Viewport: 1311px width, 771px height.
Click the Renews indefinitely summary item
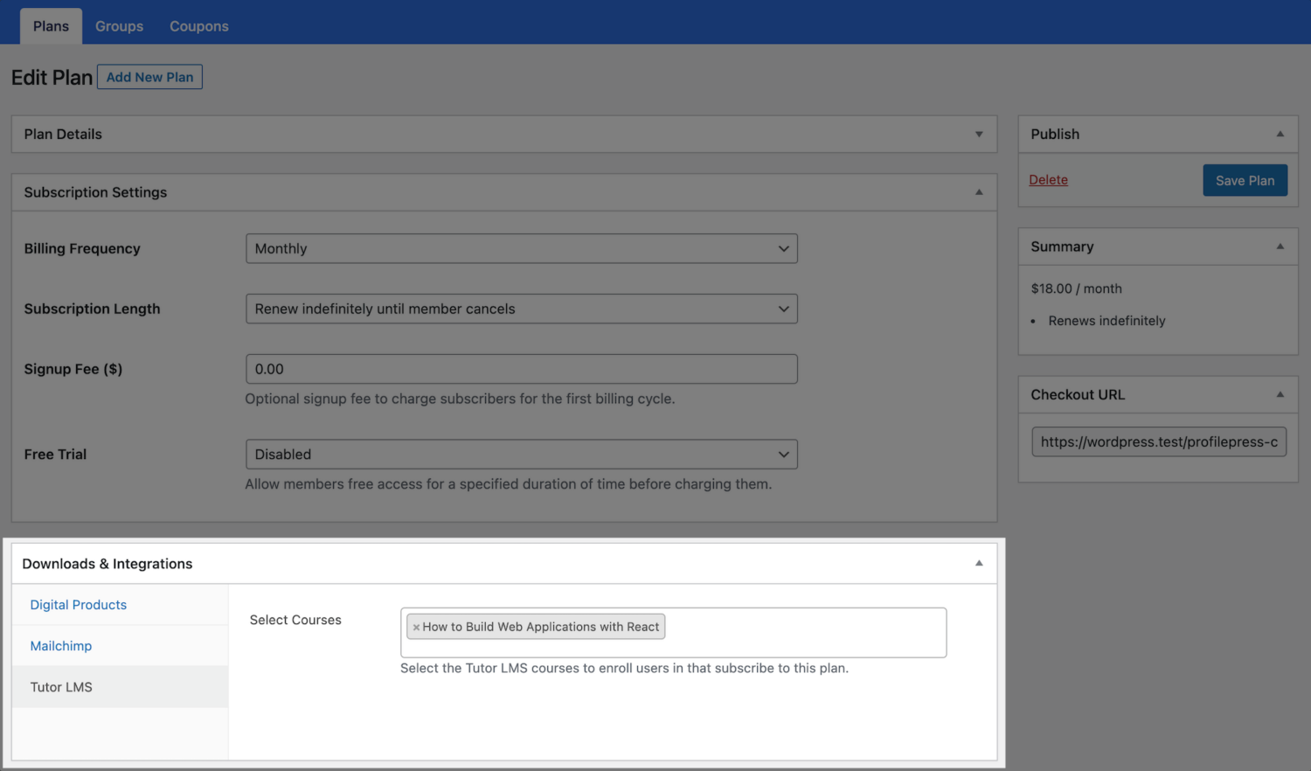coord(1106,321)
